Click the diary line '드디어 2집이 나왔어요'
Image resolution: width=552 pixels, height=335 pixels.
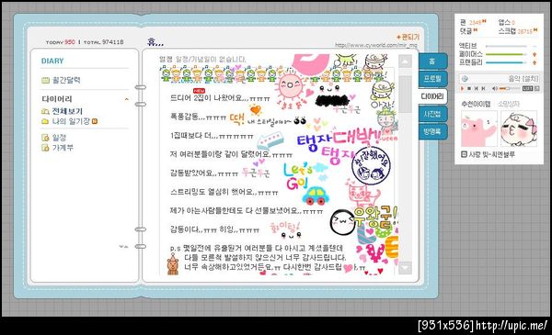220,98
